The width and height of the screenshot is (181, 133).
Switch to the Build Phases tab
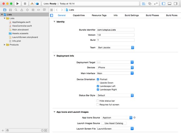point(152,15)
